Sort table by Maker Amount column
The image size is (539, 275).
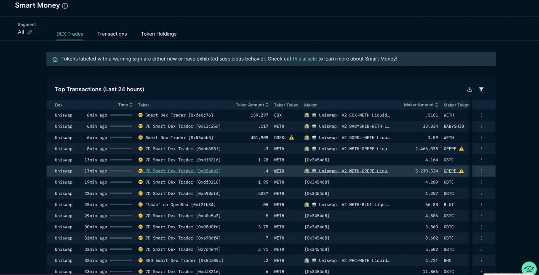421,105
